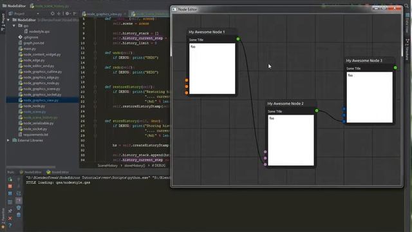412x232 pixels.
Task: Click scroll-from-source target icon in Project panel
Action: (x=53, y=14)
